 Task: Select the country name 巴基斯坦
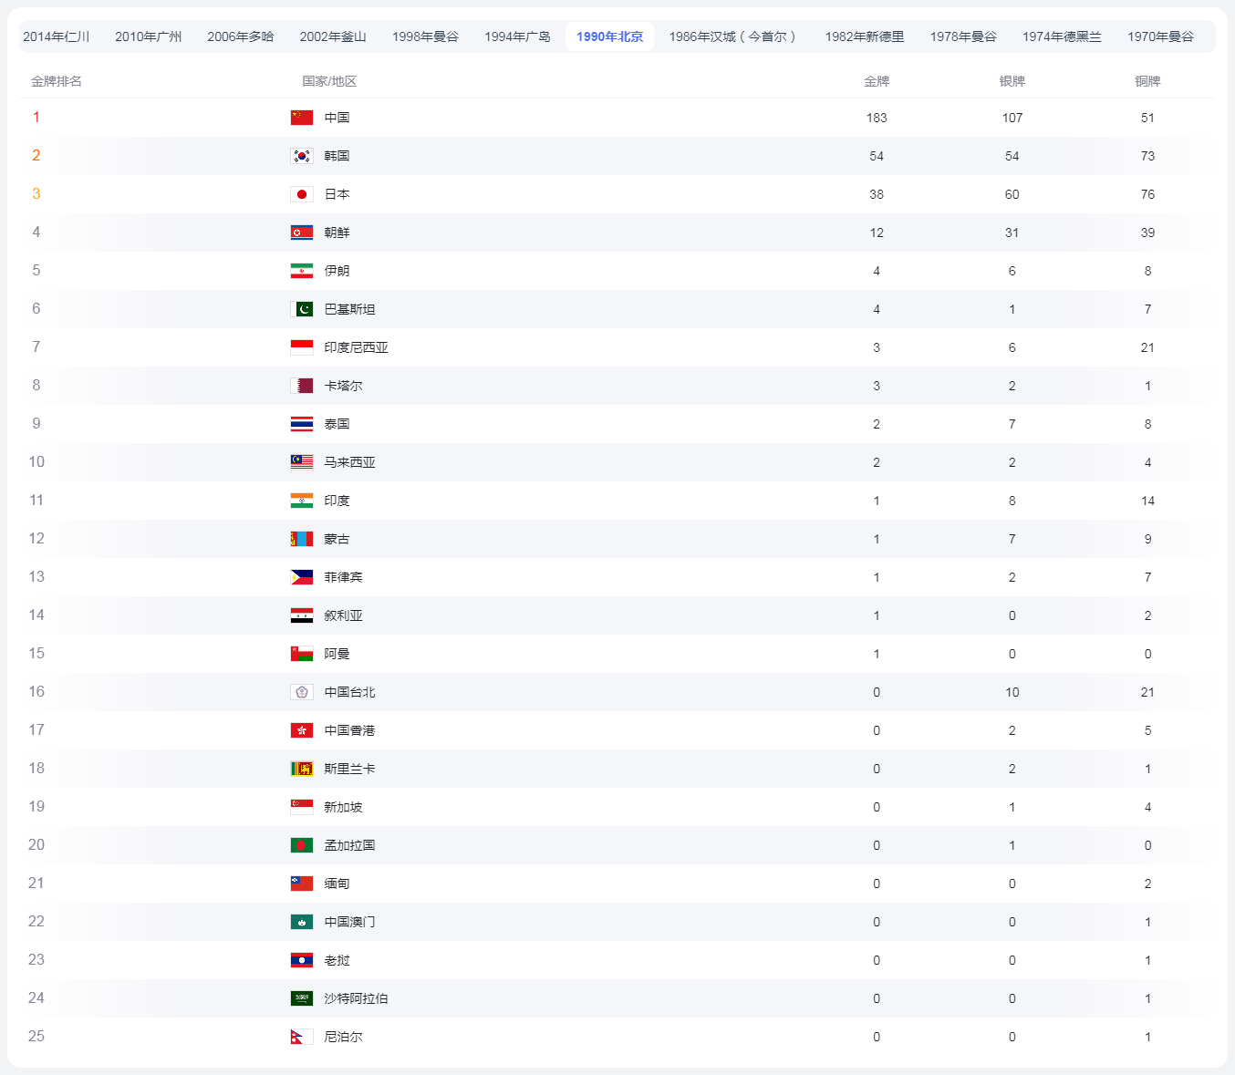350,309
